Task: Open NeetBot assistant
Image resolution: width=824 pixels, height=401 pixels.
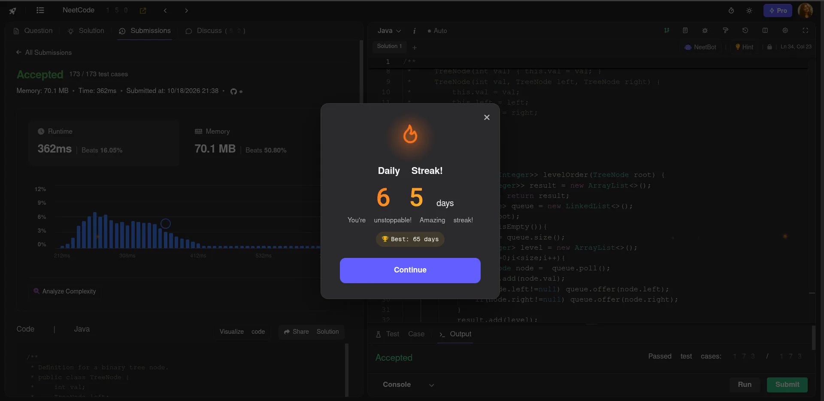Action: [700, 47]
